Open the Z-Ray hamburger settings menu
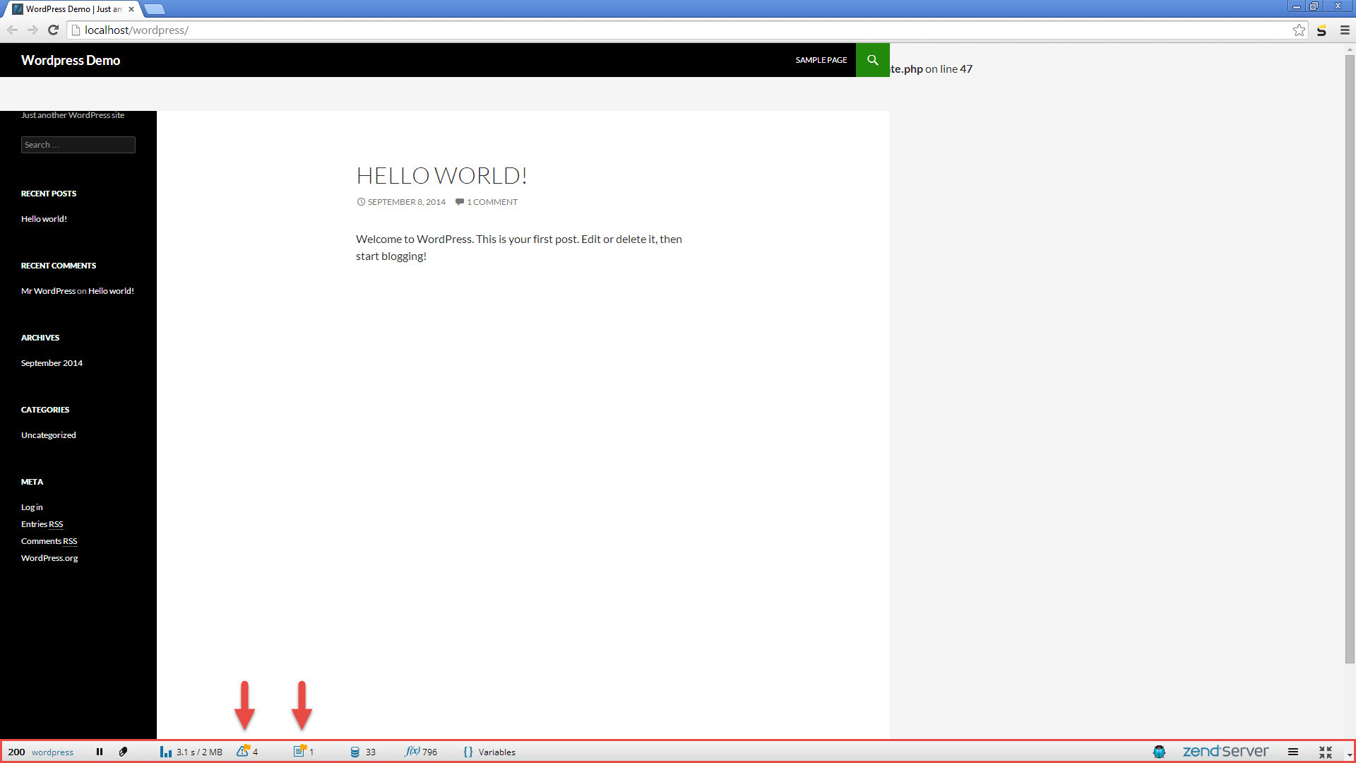Viewport: 1356px width, 763px height. (1292, 752)
